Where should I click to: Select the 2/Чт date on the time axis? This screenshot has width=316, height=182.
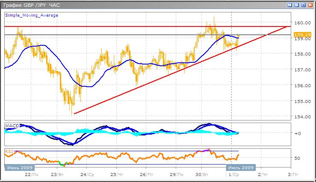pyautogui.click(x=263, y=175)
